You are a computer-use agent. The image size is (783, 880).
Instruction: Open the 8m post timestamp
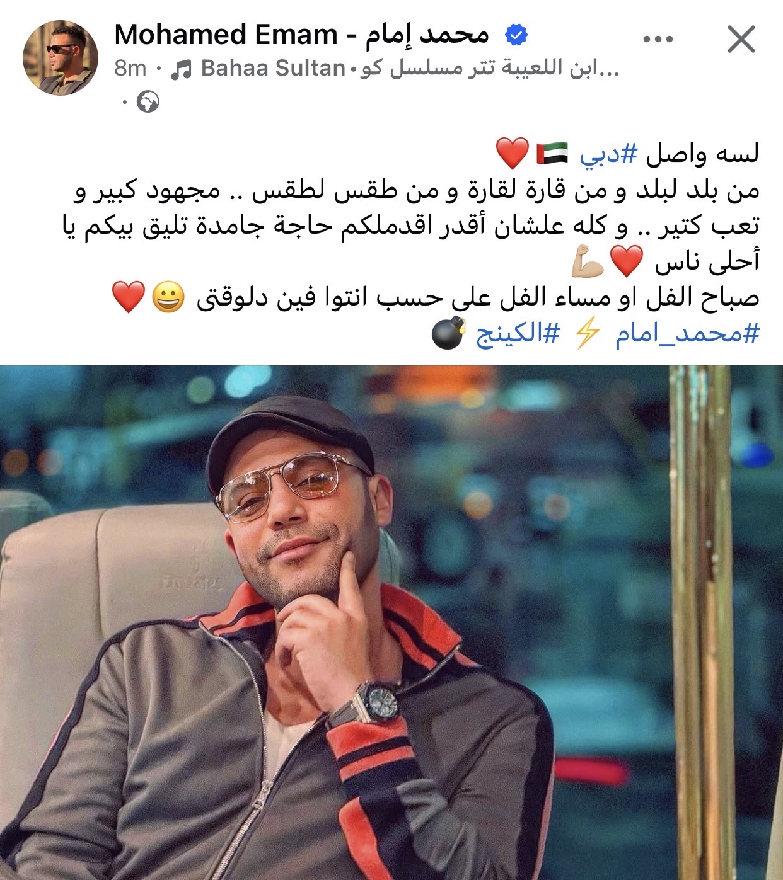coord(130,68)
